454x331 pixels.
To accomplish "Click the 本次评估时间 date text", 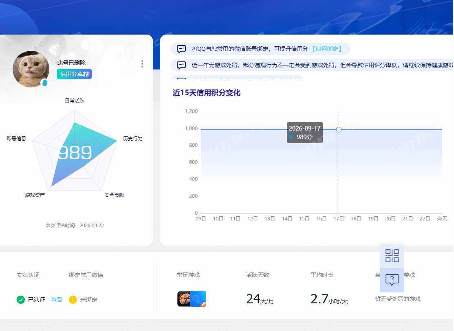I will [x=75, y=226].
